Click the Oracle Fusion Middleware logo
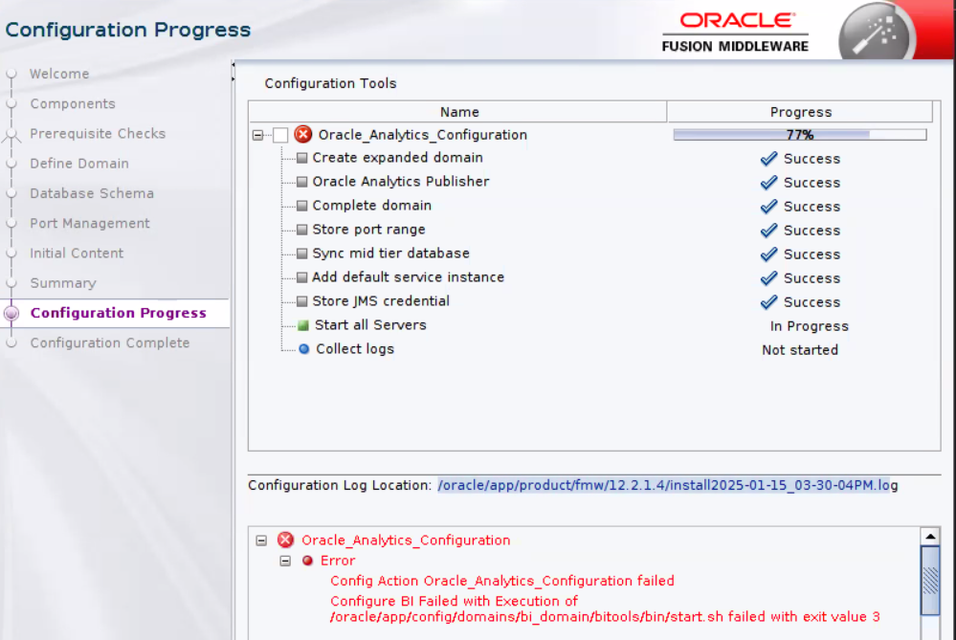956x640 pixels. pos(735,33)
